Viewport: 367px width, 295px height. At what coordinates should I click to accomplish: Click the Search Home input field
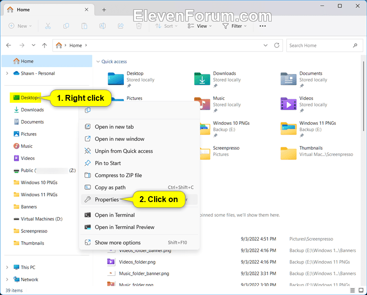coord(324,45)
